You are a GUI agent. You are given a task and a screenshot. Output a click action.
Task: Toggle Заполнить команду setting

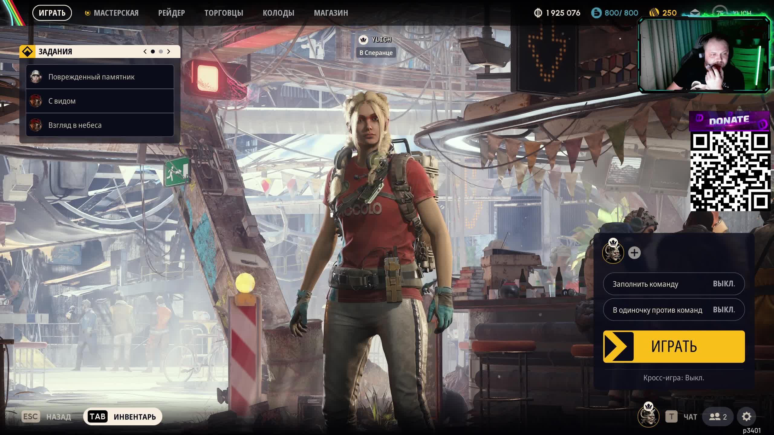coord(674,284)
